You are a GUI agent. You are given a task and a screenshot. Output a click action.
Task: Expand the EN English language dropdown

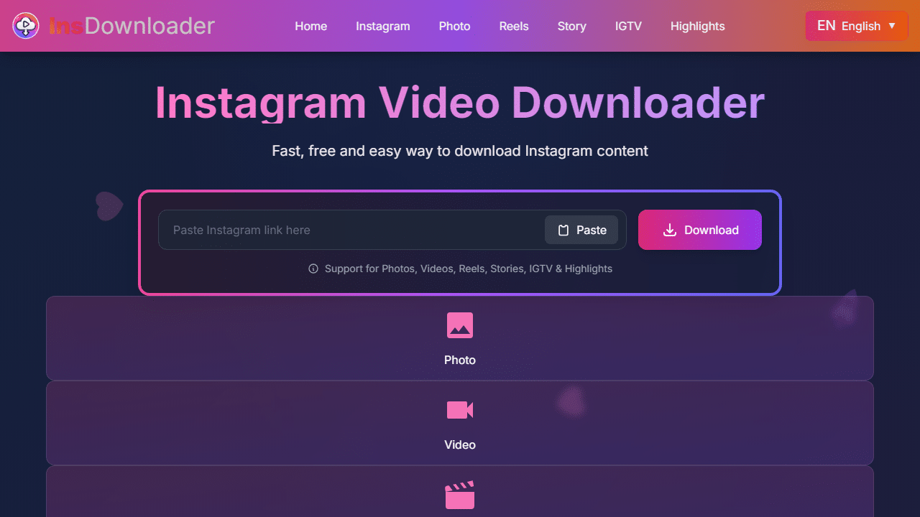point(857,26)
